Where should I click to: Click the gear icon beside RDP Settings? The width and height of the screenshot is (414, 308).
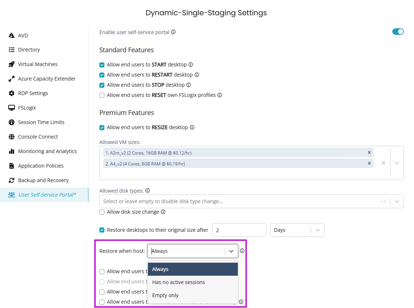11,93
